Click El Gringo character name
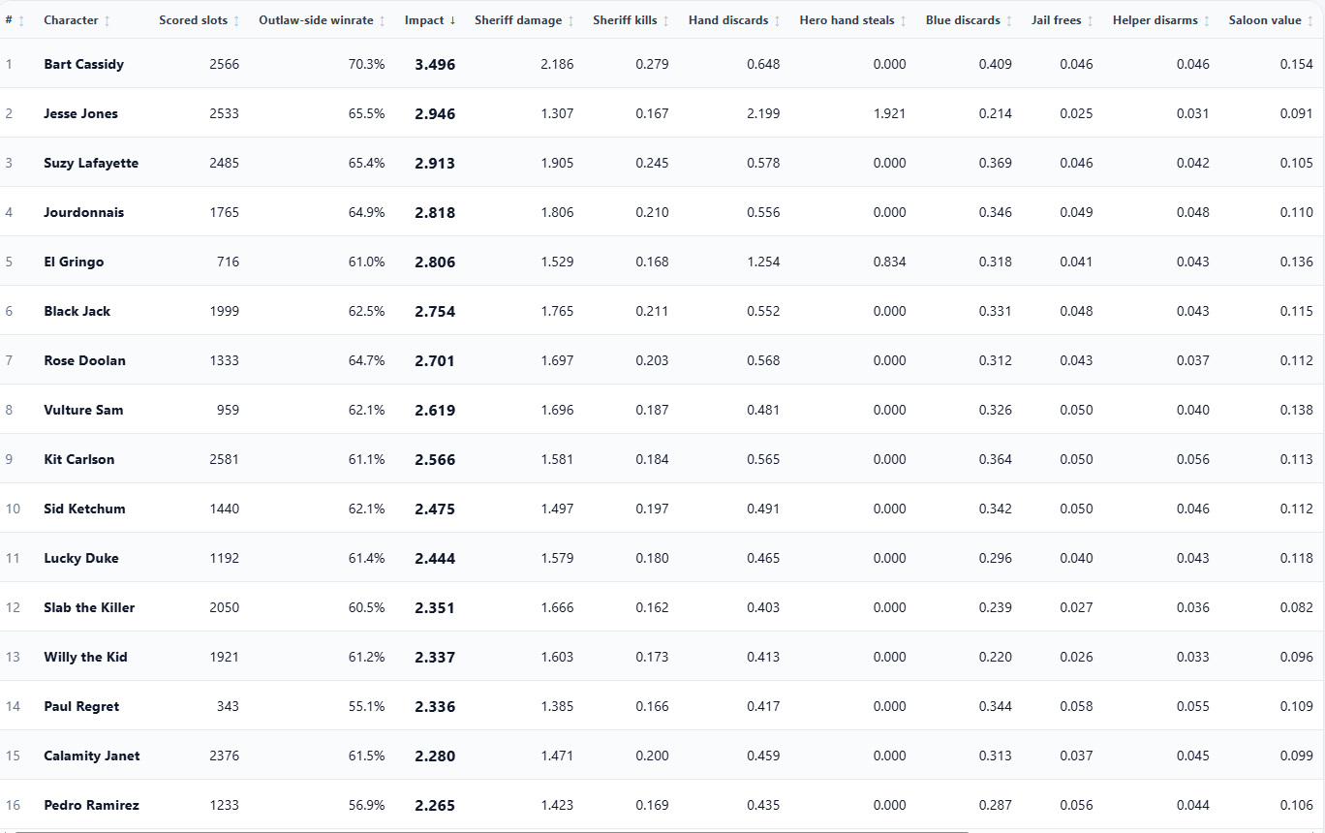The width and height of the screenshot is (1325, 833). [74, 262]
